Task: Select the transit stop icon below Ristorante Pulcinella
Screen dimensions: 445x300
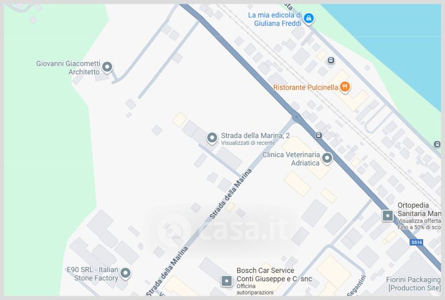Action: coord(318,135)
